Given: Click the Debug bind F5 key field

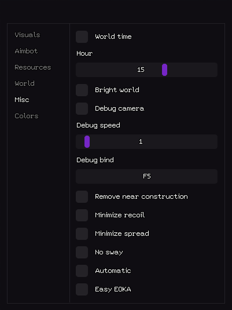Looking at the screenshot, I should click(x=147, y=176).
